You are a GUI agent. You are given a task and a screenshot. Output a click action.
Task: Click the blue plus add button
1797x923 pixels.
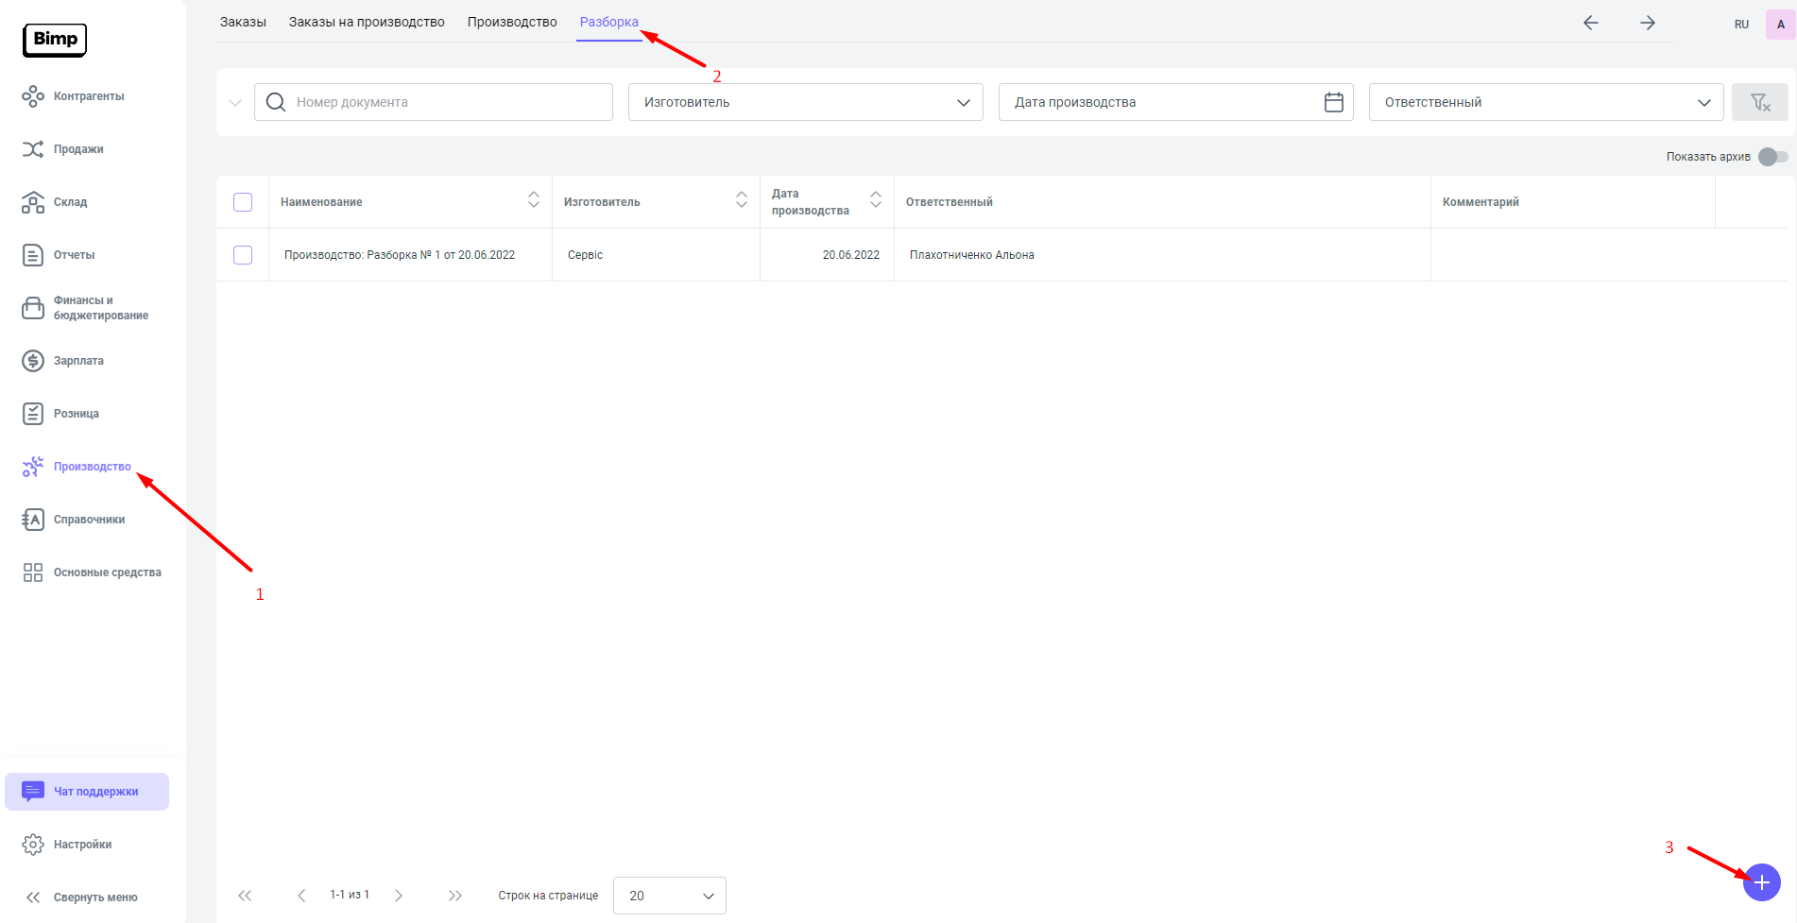1761,882
